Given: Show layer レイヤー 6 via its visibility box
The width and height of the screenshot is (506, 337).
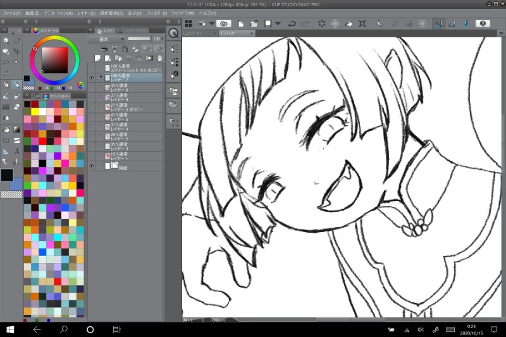Looking at the screenshot, I should coord(92,97).
